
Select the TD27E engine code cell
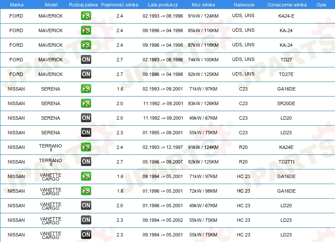click(x=286, y=74)
